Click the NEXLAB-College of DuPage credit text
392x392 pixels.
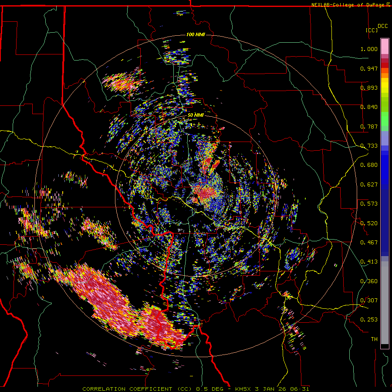click(x=348, y=5)
